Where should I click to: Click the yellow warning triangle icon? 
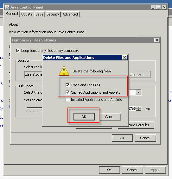point(64,71)
